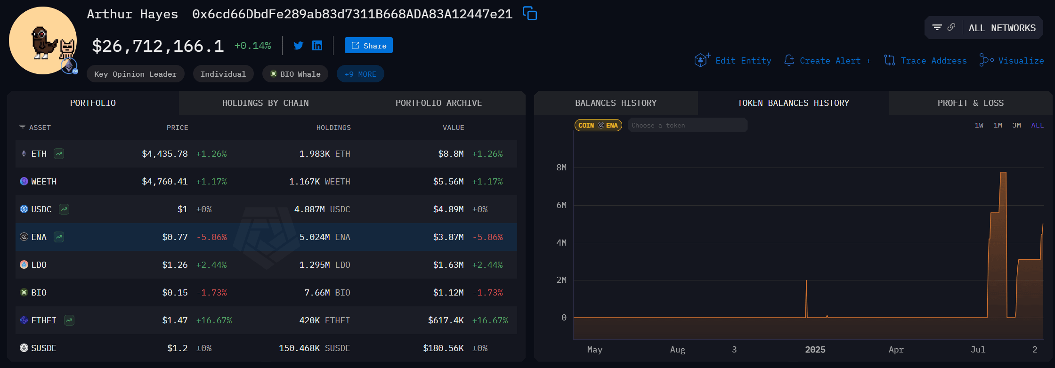Click the Visualize graph icon
Screen dimensions: 1055x368
pos(986,60)
